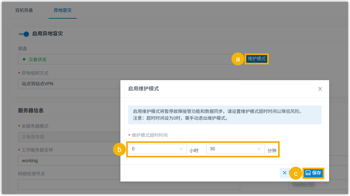Toggle the 启用异地容灾 switch
This screenshot has width=350, height=196.
pos(24,34)
